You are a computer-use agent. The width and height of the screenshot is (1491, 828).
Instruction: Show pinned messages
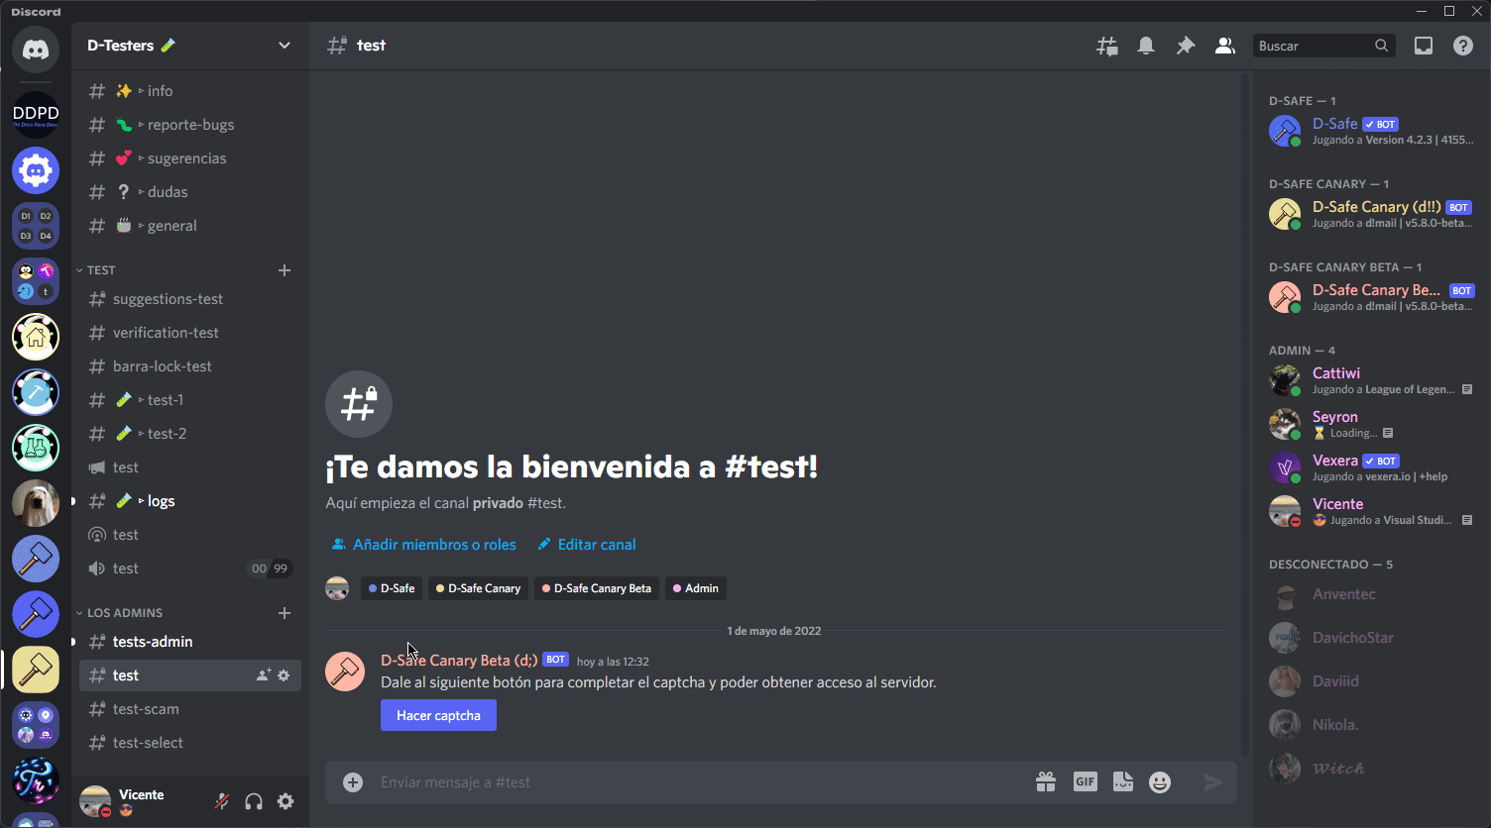tap(1186, 46)
